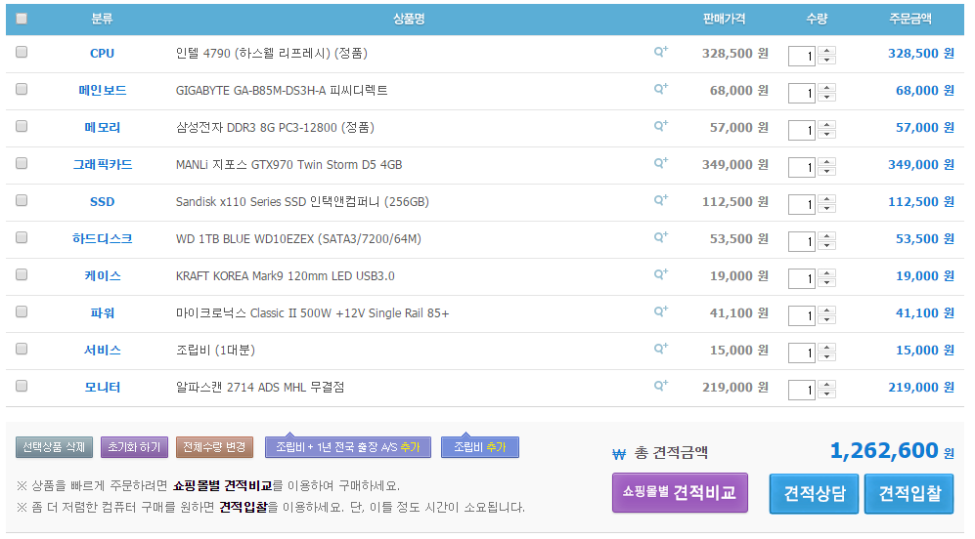Increase the CPU quantity with the up arrow
This screenshot has height=539, width=975.
coord(826,51)
